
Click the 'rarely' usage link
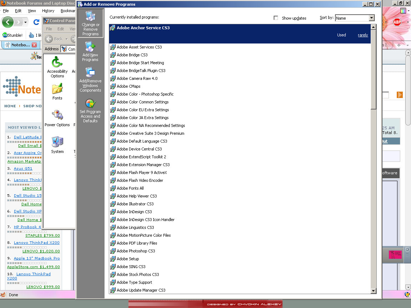tap(363, 35)
